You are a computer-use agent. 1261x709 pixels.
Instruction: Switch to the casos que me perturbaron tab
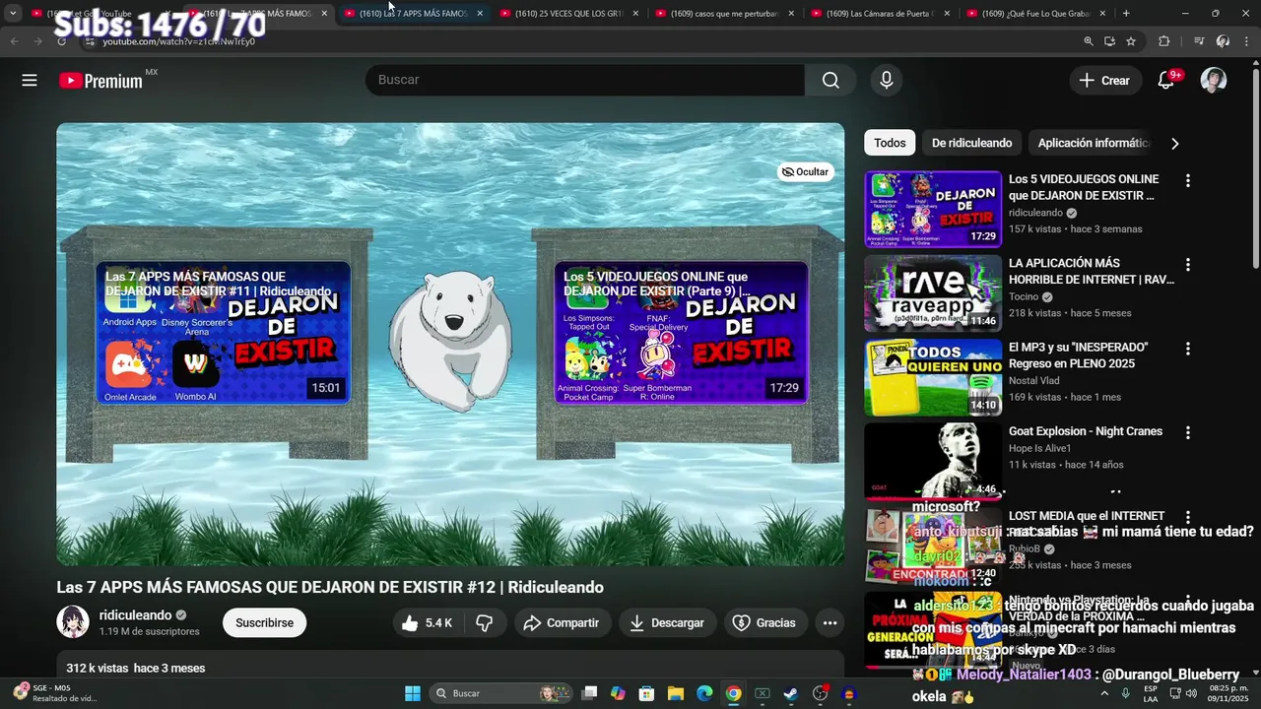click(724, 14)
